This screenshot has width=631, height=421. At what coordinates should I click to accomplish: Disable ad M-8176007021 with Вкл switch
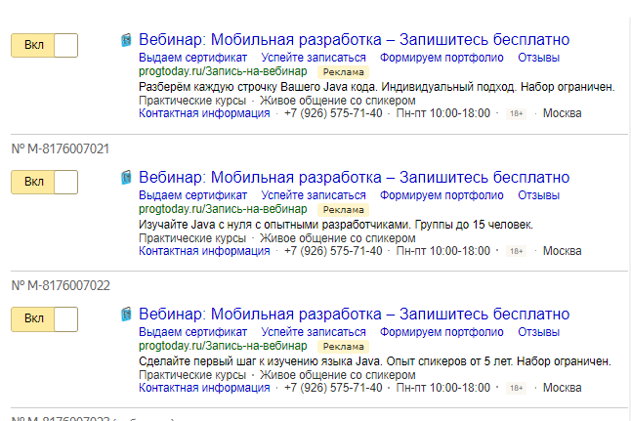tap(44, 182)
